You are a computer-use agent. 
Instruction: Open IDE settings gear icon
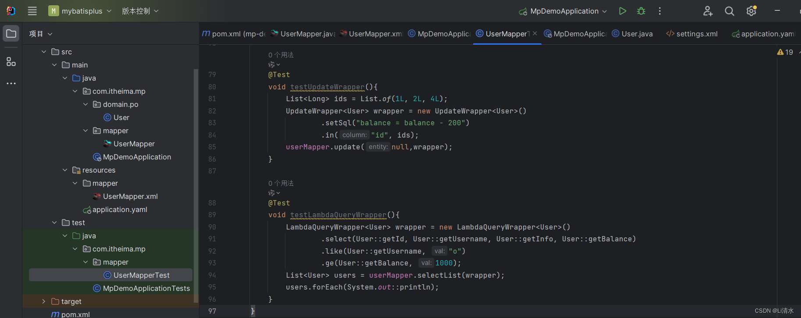[x=751, y=11]
